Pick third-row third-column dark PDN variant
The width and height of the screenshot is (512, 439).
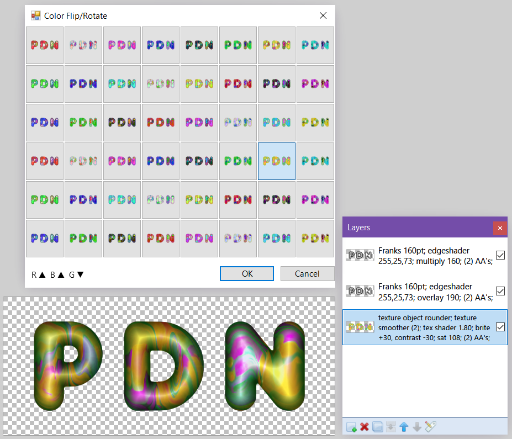click(122, 123)
